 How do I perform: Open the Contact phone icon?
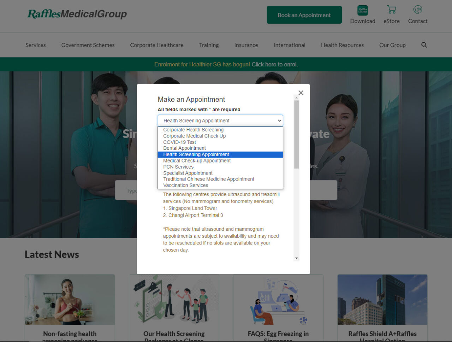pos(417,10)
